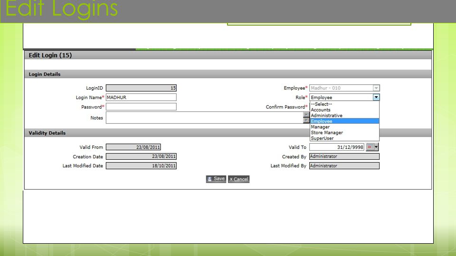Choose Manager from the Role list
This screenshot has height=256, width=456.
click(x=344, y=127)
